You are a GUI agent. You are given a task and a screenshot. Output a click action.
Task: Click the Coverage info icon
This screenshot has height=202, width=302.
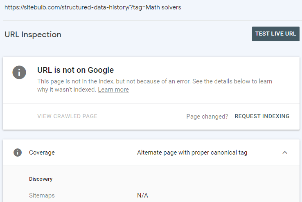tap(18, 153)
